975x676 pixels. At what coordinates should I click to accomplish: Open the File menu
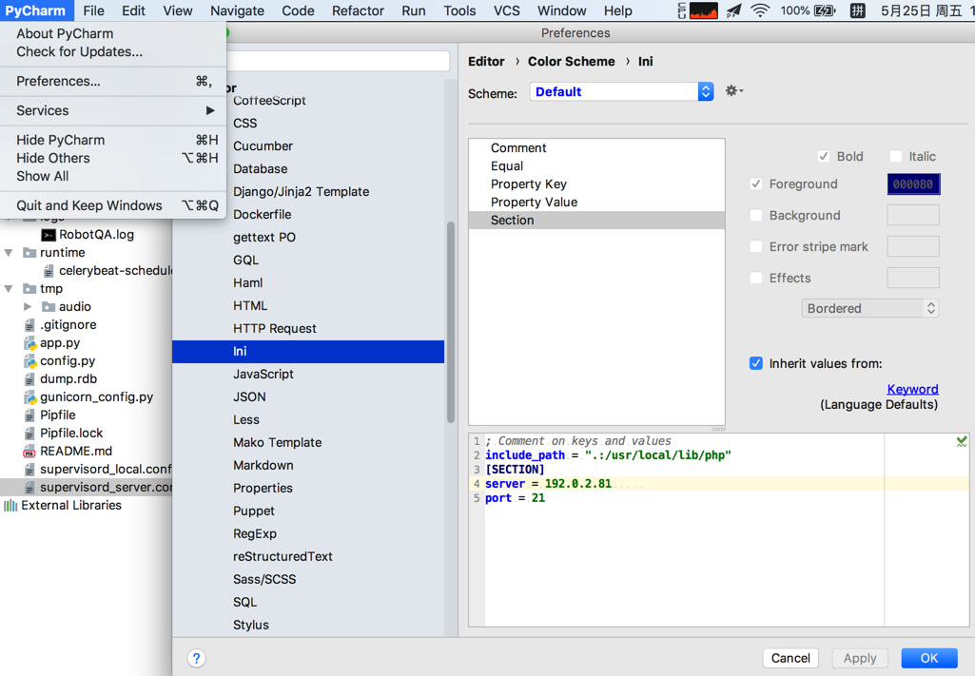[x=94, y=10]
